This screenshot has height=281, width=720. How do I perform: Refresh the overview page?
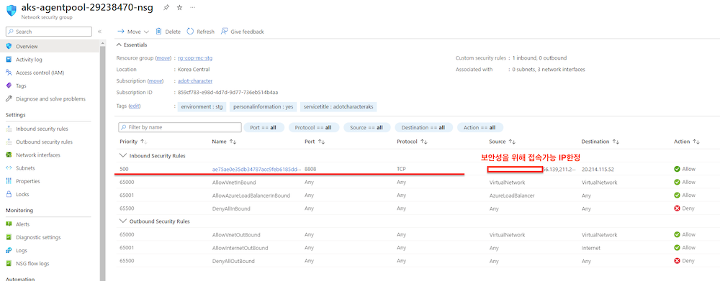(x=201, y=32)
